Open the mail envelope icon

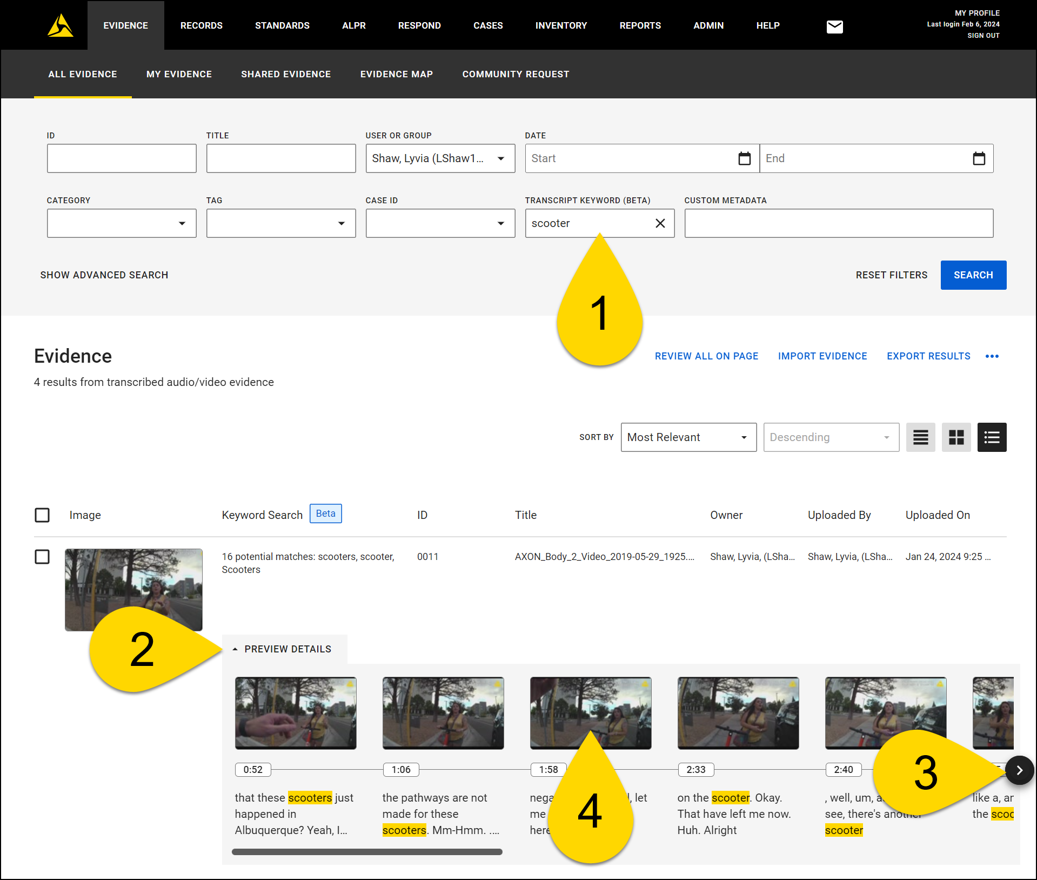(x=834, y=26)
